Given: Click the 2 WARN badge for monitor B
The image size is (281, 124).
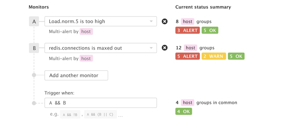Looking at the screenshot, I should pos(214,56).
